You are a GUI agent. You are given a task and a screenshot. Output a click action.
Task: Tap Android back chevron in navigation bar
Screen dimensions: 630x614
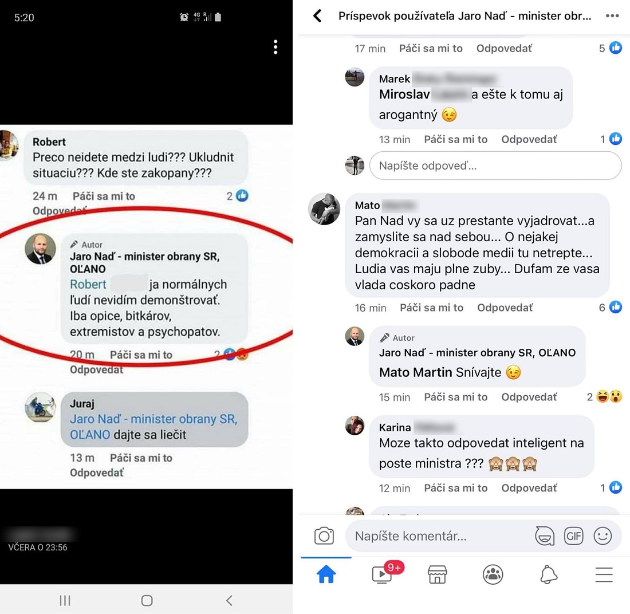pyautogui.click(x=229, y=600)
